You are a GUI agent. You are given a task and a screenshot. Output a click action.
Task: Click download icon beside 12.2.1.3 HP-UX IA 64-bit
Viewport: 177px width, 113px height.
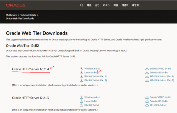(x=147, y=105)
